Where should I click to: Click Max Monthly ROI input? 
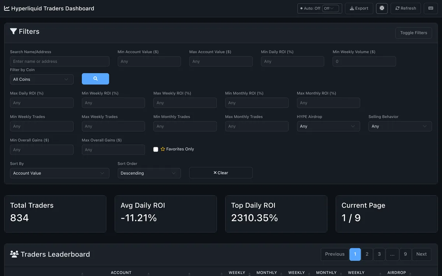(329, 103)
